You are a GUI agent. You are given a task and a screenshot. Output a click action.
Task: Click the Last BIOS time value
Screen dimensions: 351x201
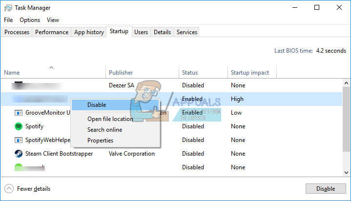331,51
